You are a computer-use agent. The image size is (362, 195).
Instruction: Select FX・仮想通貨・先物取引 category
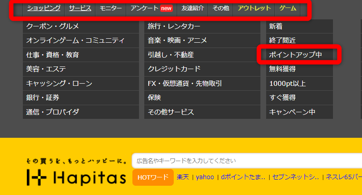202,83
